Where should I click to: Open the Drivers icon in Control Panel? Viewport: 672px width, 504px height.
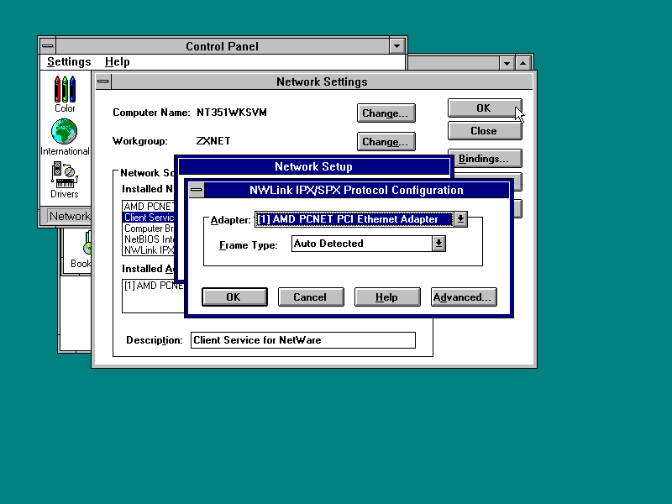tap(65, 180)
